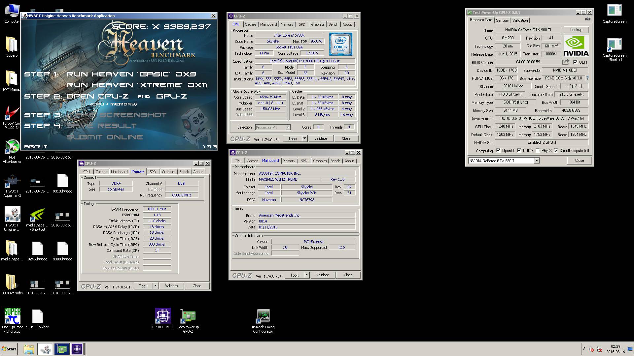Toggle the PhysX computing checkbox
This screenshot has height=356, width=634.
point(538,151)
